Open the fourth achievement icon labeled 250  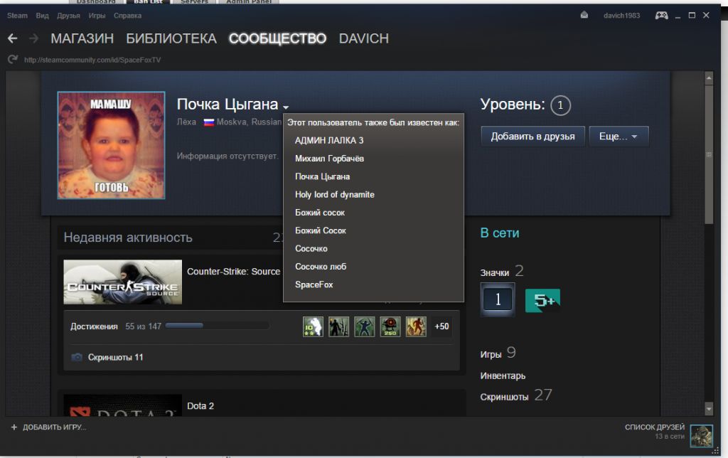390,326
